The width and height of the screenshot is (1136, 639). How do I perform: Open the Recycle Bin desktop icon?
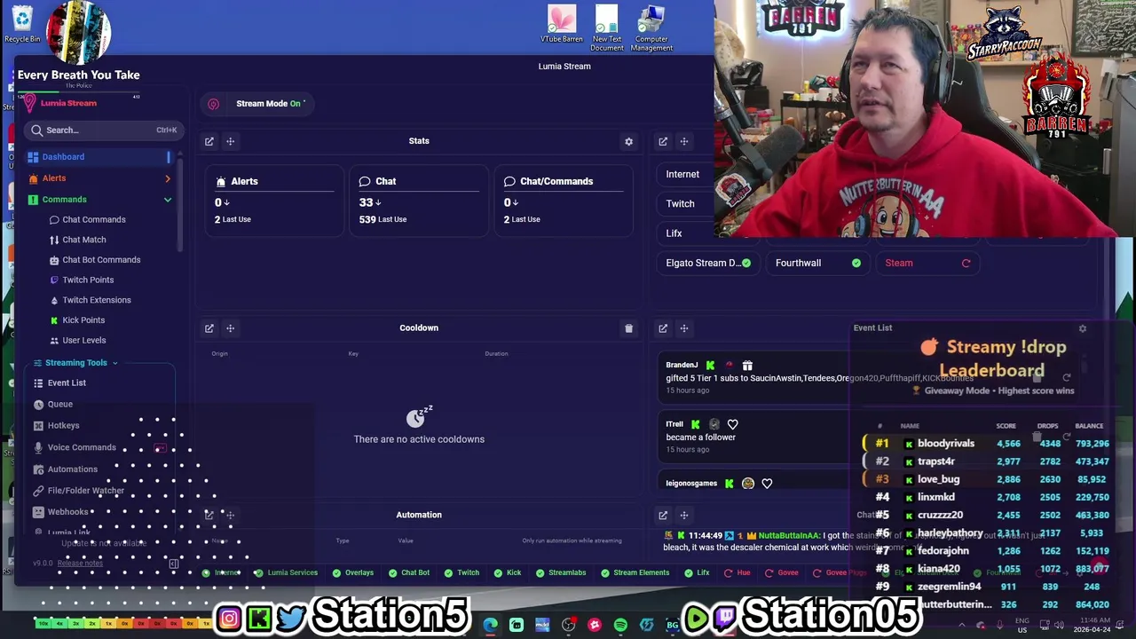(x=21, y=24)
